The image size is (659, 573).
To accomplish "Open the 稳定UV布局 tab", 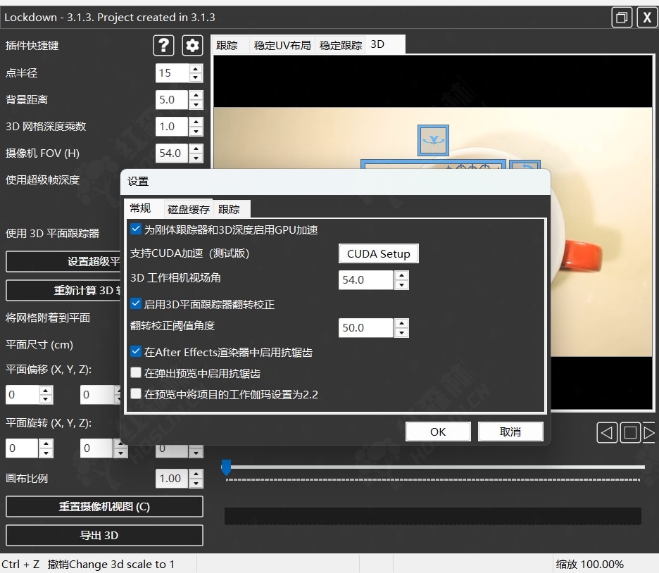I will click(x=282, y=45).
